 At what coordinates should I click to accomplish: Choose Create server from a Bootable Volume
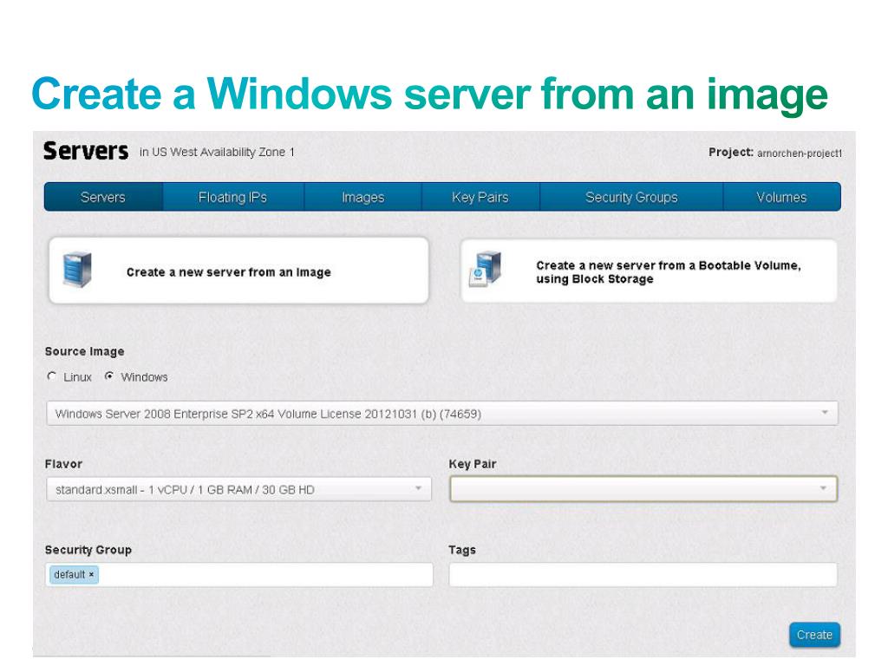[649, 271]
